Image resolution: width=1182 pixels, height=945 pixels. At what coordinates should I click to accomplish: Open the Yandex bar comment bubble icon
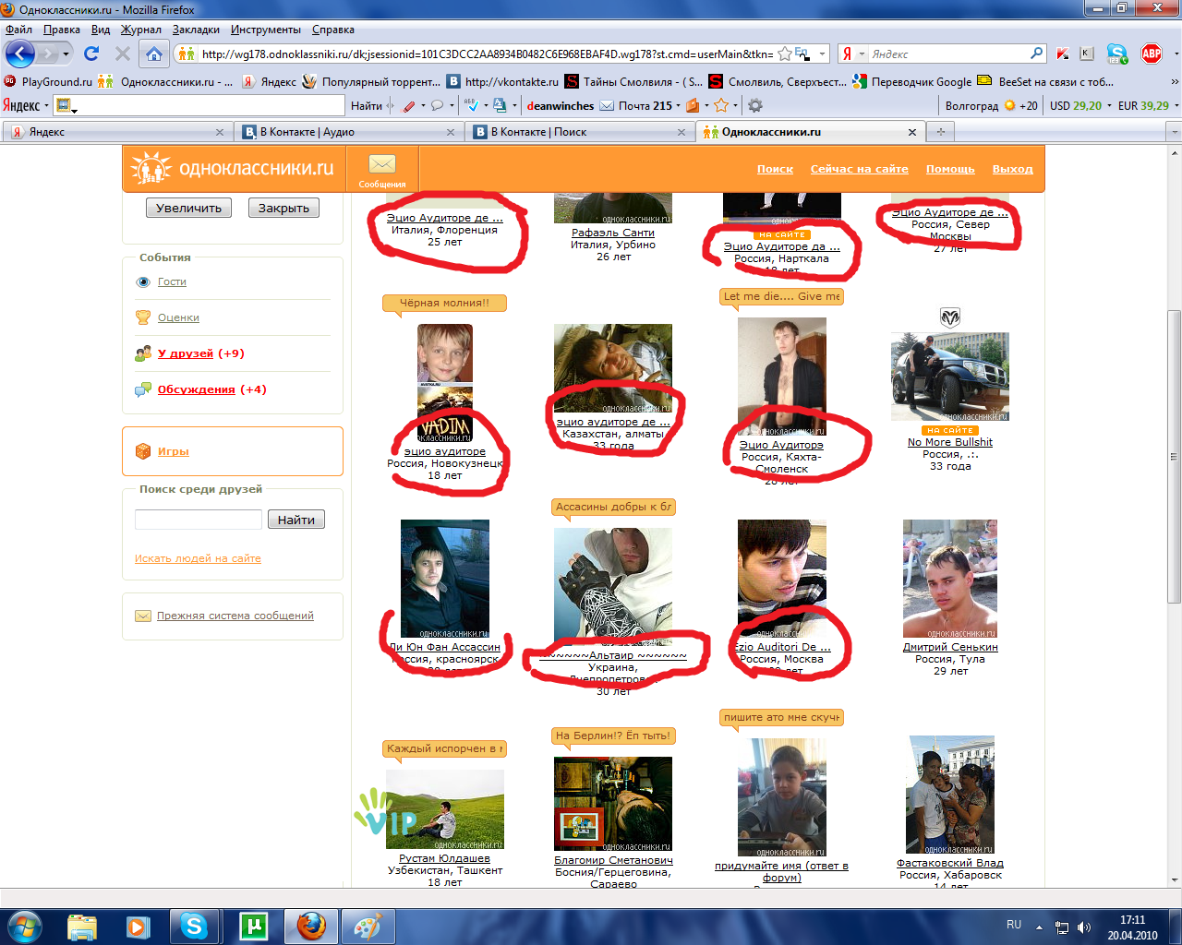437,105
